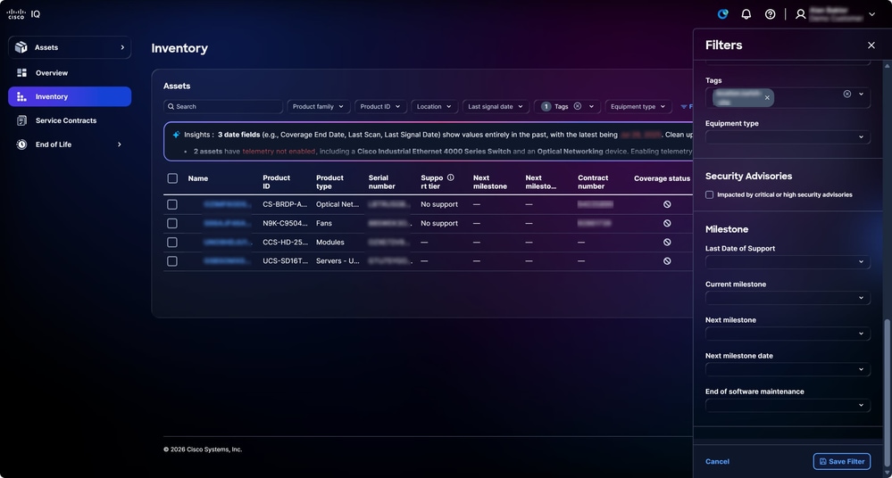Click the Filters panel vertical scrollbar

[887, 392]
